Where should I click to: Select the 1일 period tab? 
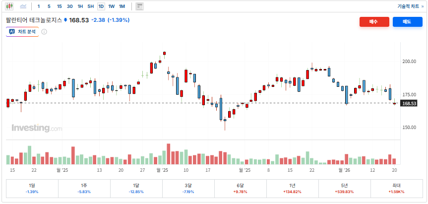(x=32, y=189)
